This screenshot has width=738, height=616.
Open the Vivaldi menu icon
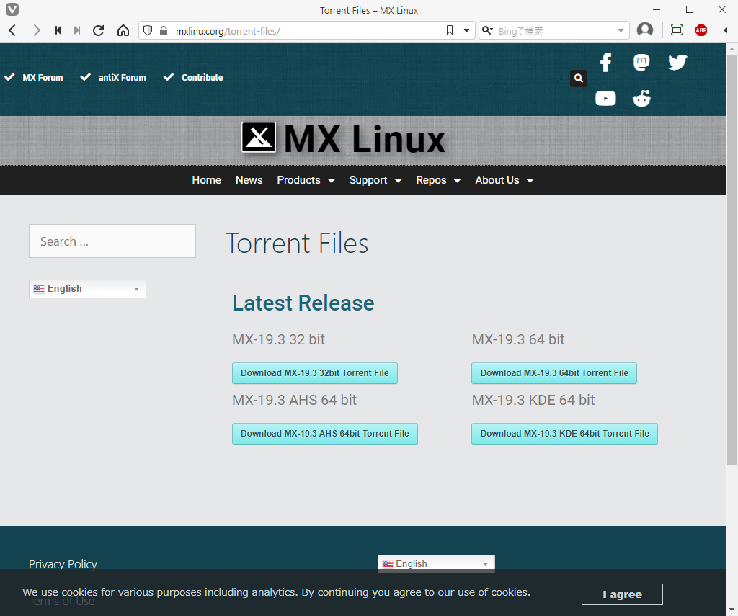click(12, 9)
